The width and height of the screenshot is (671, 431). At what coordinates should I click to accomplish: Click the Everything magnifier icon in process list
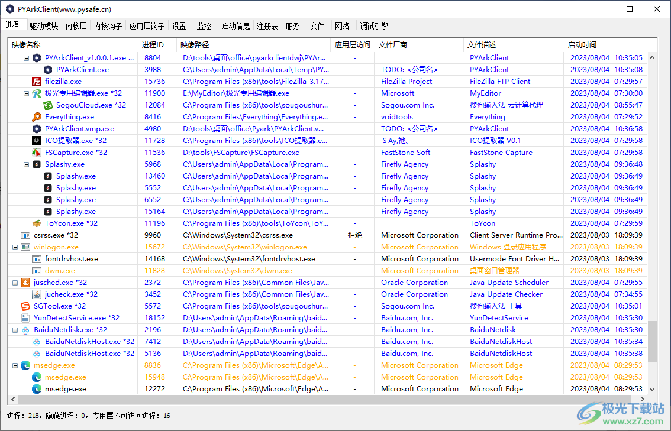[37, 117]
